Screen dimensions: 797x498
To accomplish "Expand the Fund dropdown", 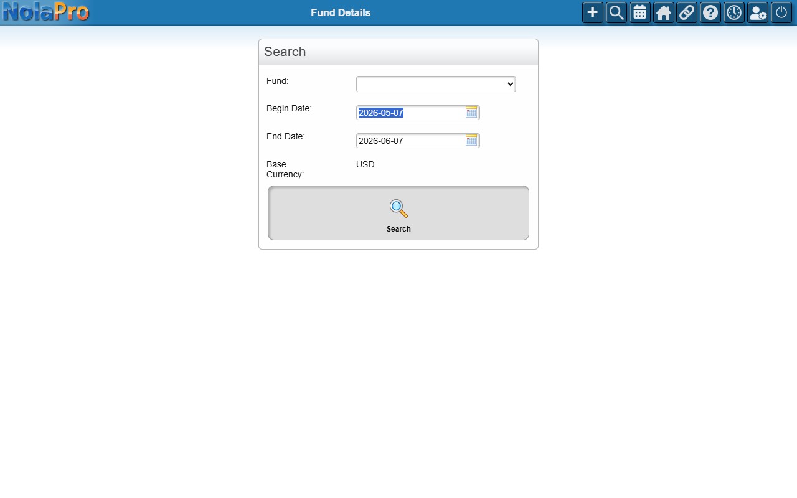I will tap(436, 84).
